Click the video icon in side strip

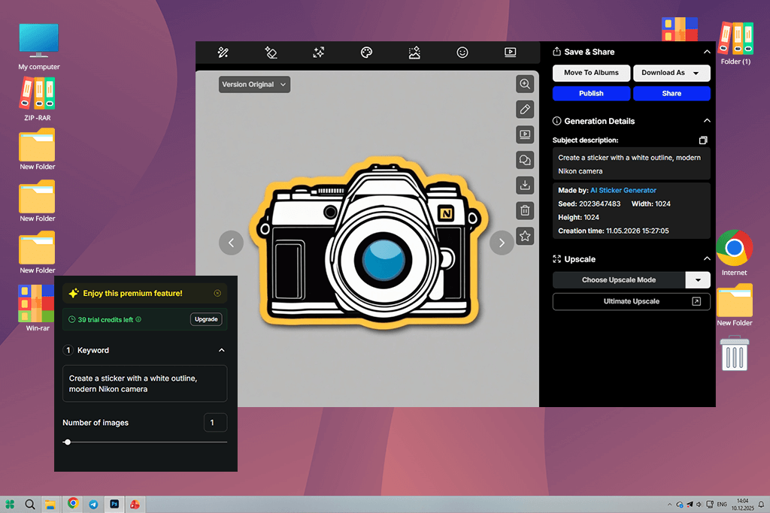click(525, 134)
